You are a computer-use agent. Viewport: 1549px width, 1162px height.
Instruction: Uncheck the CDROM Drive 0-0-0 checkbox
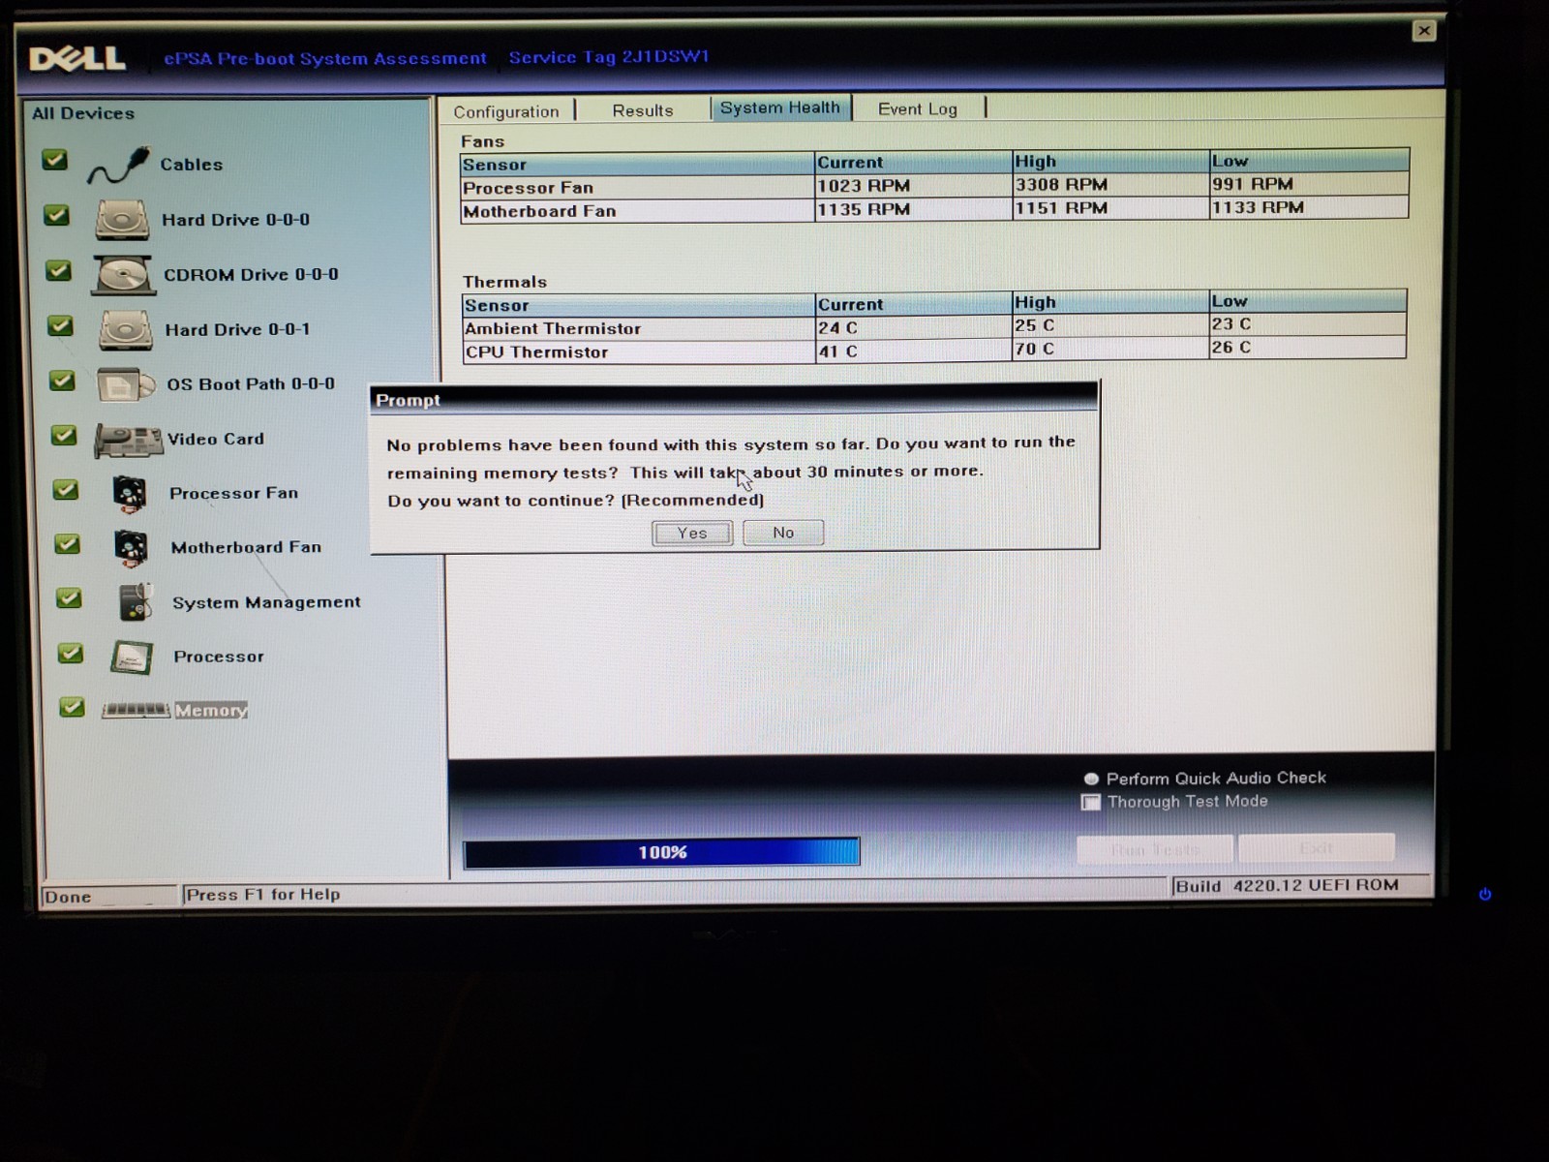(x=59, y=270)
